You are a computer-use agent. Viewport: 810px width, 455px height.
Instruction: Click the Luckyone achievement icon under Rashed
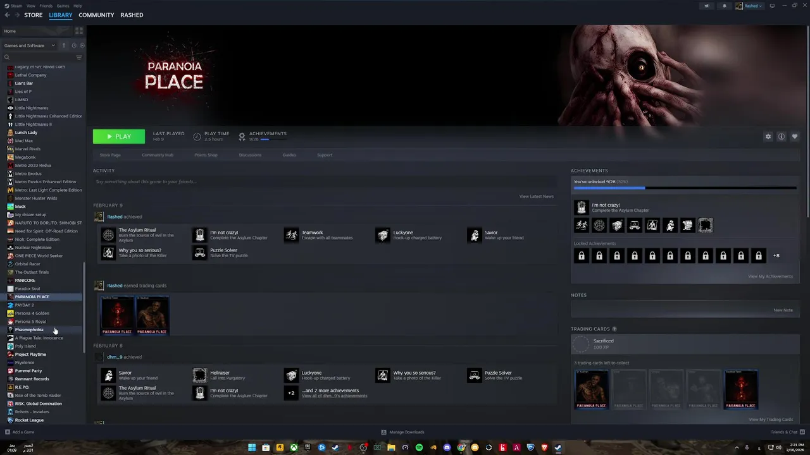pyautogui.click(x=383, y=235)
